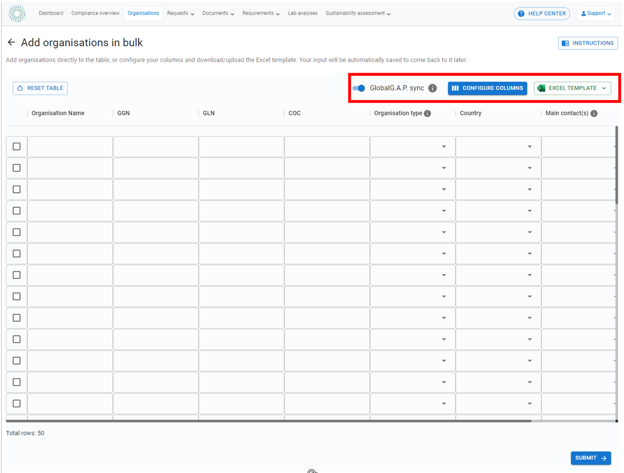The width and height of the screenshot is (624, 473).
Task: Click Configure Columns button
Action: tap(487, 88)
